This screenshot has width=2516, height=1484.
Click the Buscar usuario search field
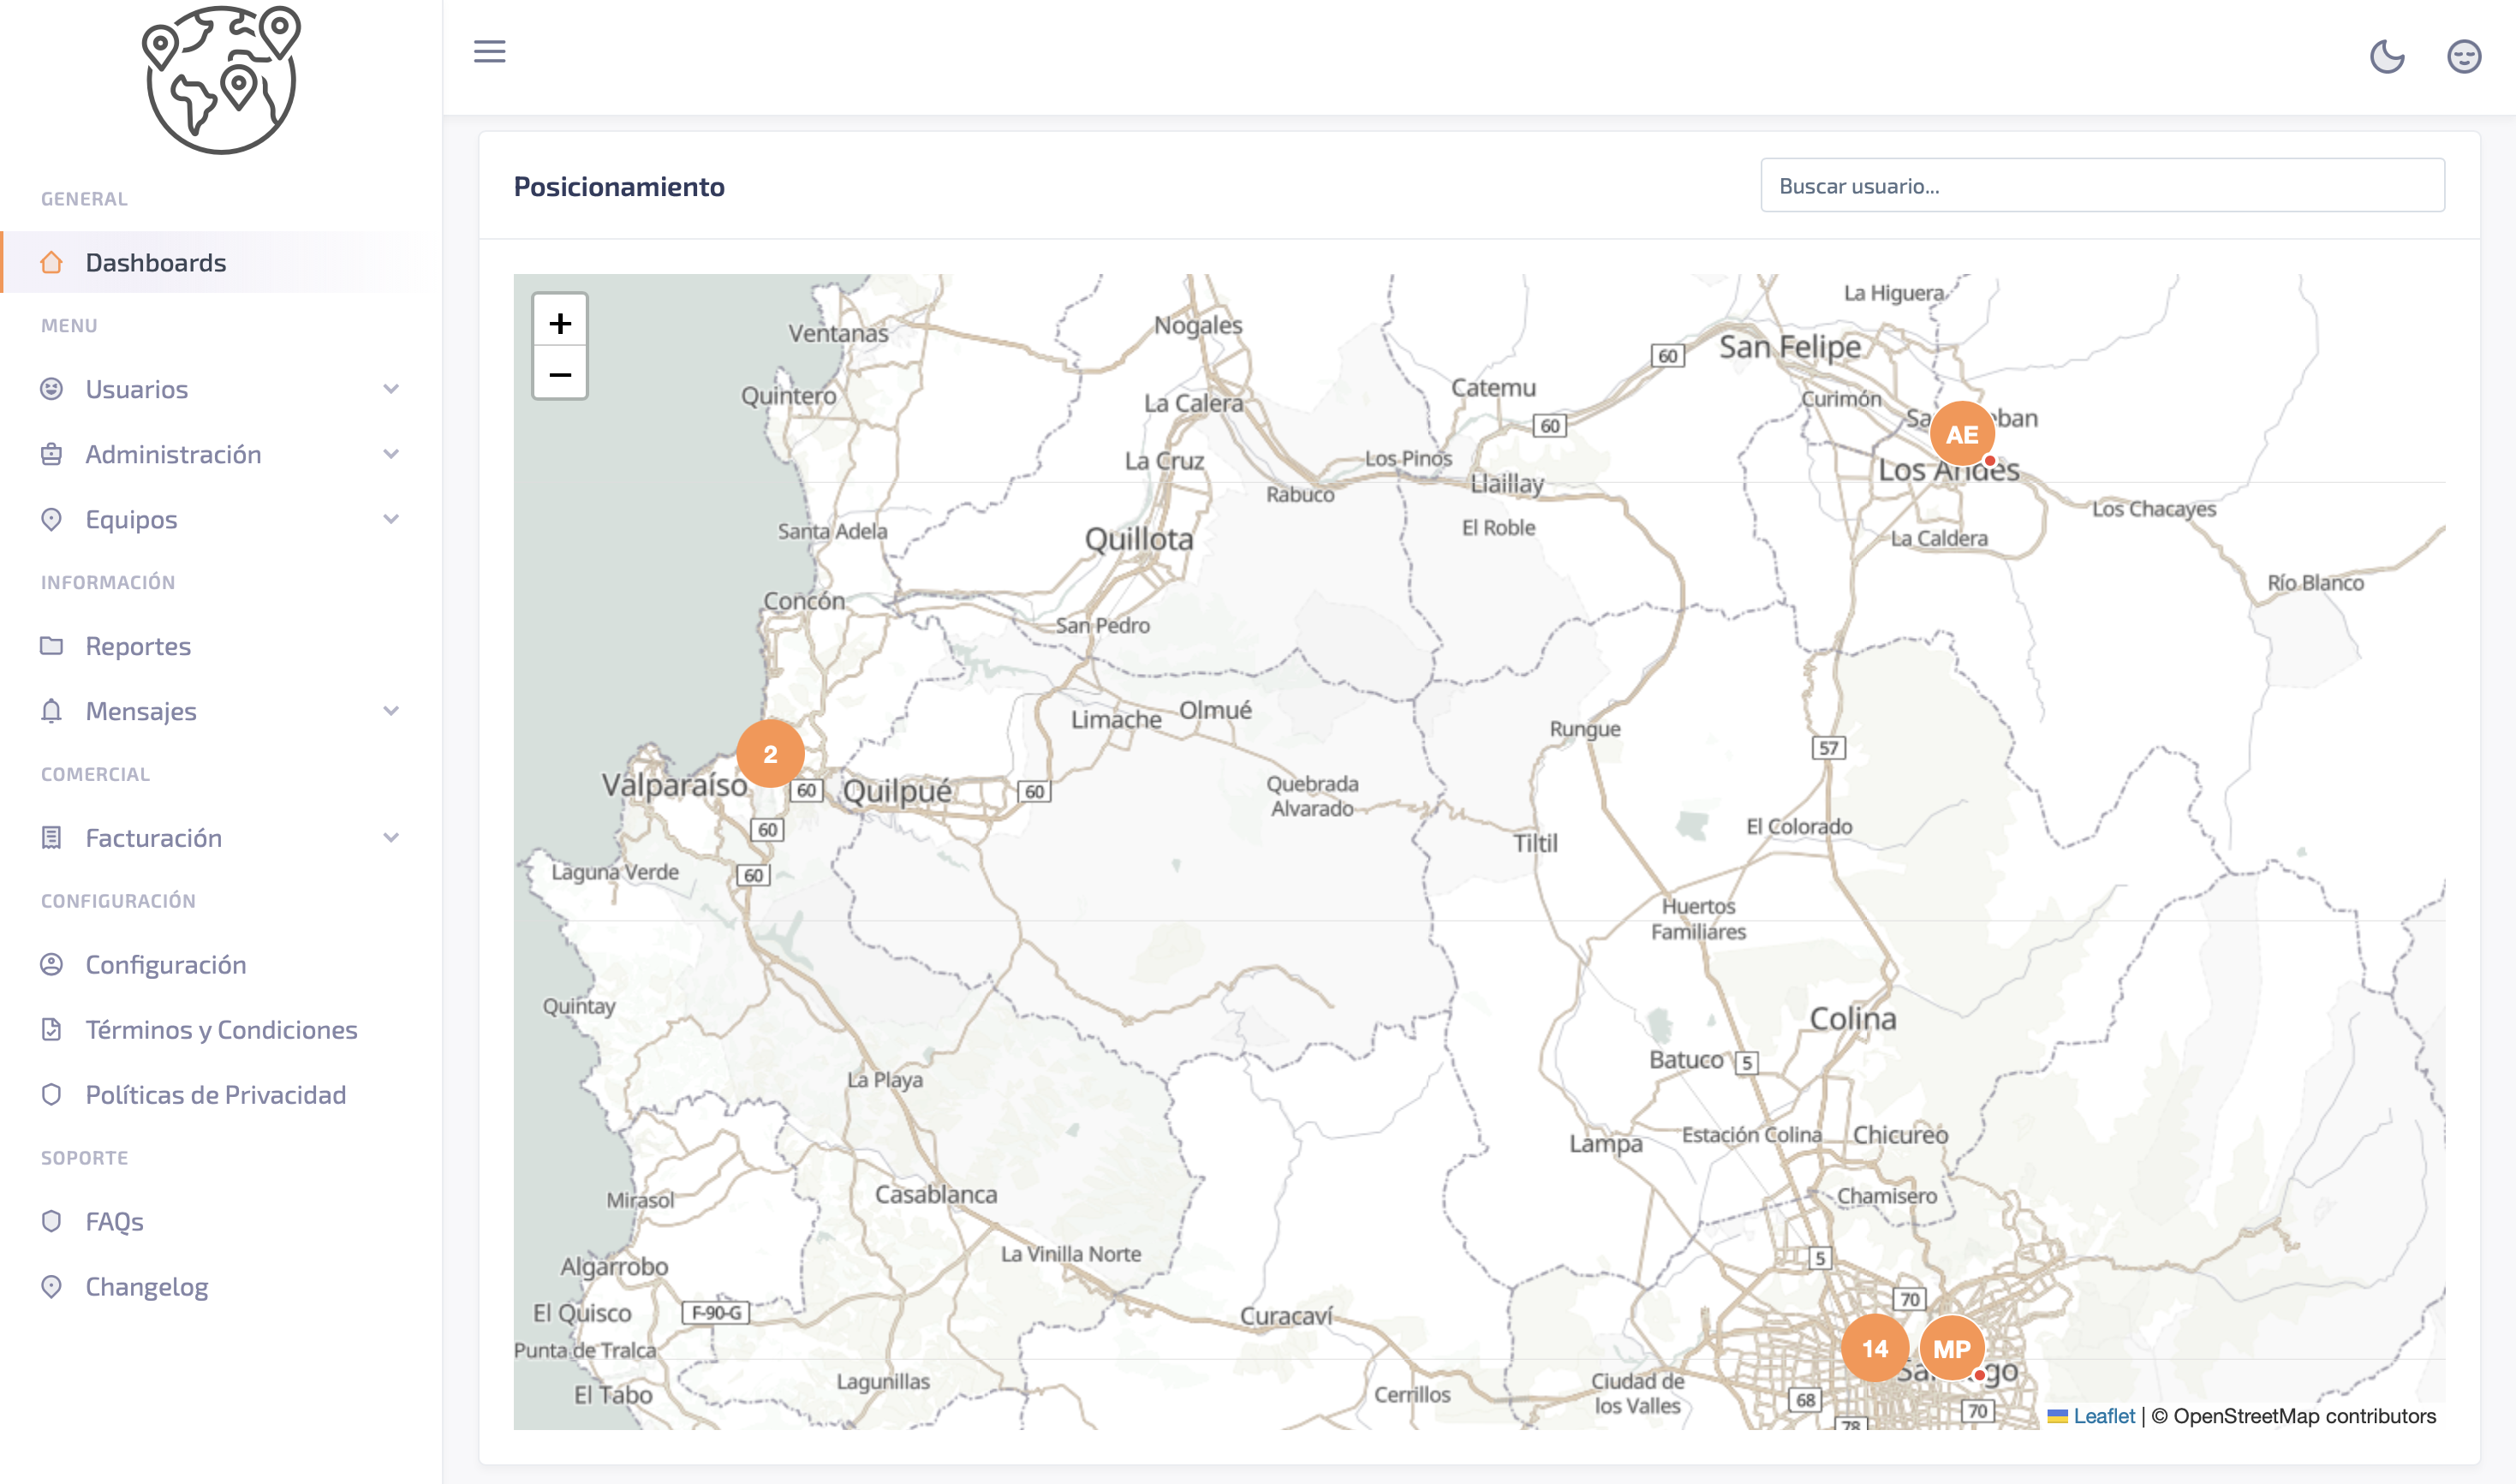coord(2102,186)
